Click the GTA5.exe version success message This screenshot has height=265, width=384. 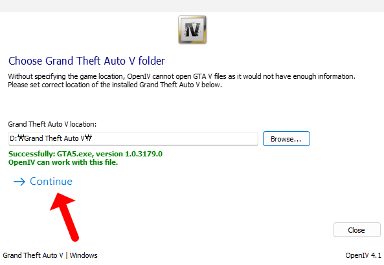[x=85, y=154]
